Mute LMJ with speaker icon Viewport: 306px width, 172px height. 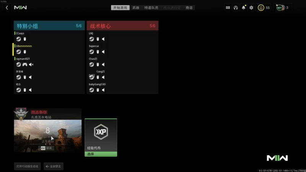point(103,39)
